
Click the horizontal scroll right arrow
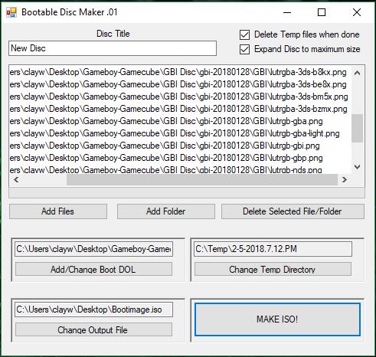[x=345, y=180]
